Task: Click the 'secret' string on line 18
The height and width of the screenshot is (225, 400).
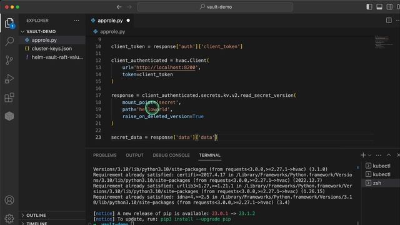Action: [167, 102]
